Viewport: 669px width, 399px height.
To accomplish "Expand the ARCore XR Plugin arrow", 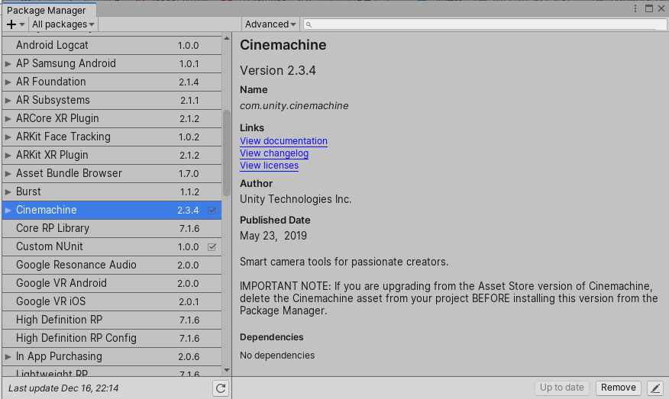I will [8, 118].
